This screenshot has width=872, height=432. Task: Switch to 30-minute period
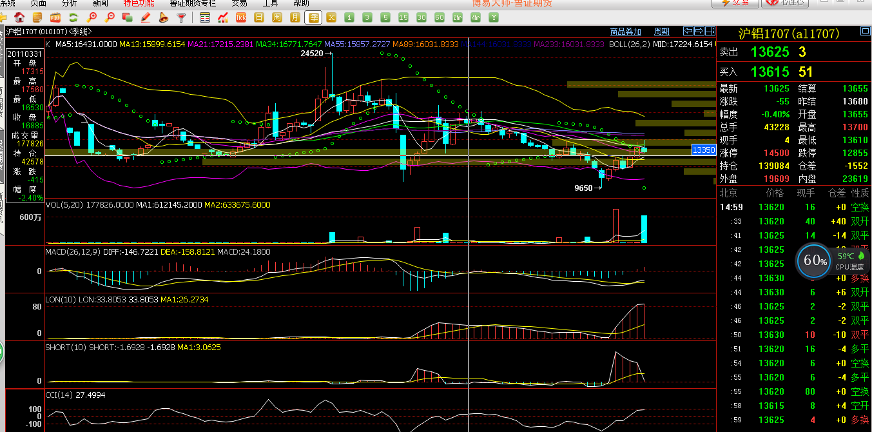click(x=421, y=17)
